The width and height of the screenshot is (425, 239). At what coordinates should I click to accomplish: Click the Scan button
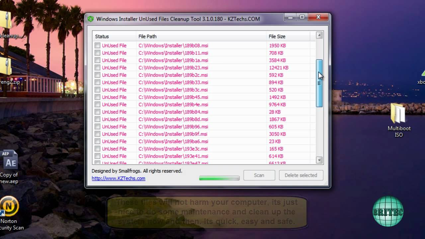[x=259, y=175]
